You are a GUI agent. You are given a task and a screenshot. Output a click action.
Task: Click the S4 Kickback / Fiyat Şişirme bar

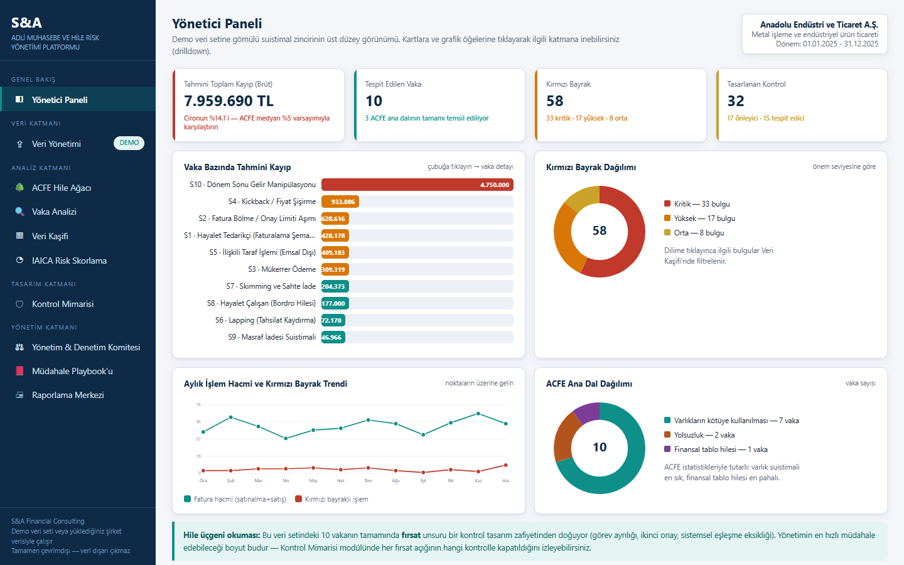pos(340,202)
